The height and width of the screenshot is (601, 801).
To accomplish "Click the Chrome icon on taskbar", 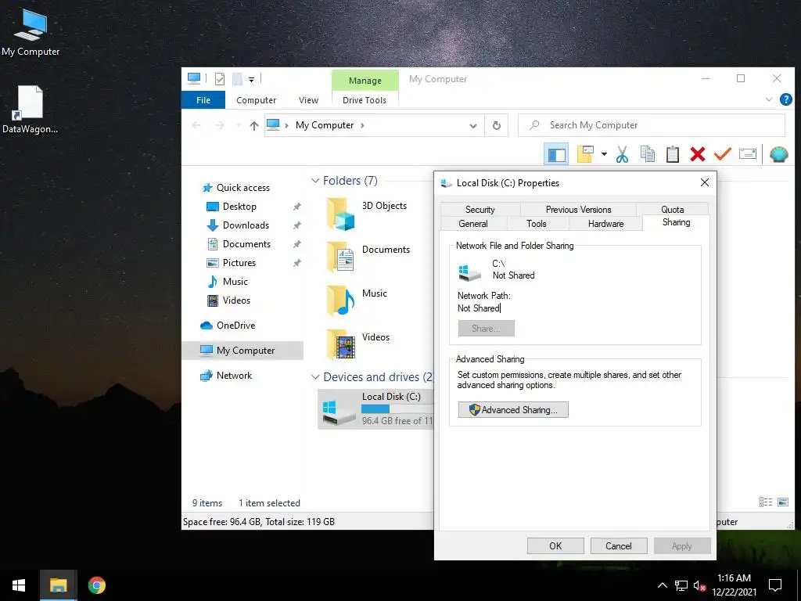I will 96,585.
